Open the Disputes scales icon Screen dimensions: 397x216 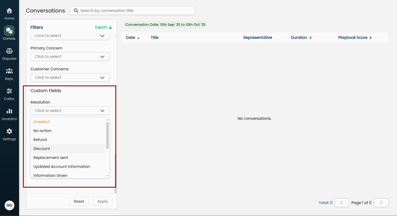9,51
